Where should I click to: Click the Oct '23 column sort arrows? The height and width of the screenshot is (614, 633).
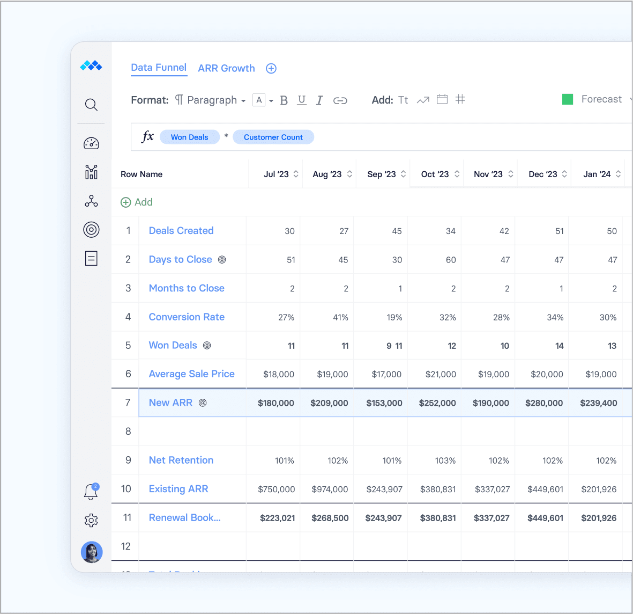457,174
